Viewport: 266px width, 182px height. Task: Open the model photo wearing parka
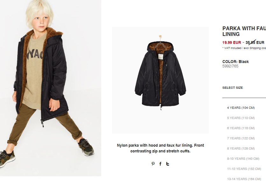[x=51, y=88]
